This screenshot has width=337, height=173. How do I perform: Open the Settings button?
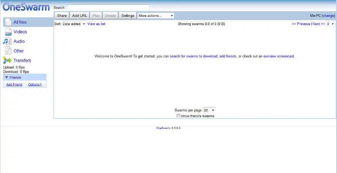(x=128, y=15)
